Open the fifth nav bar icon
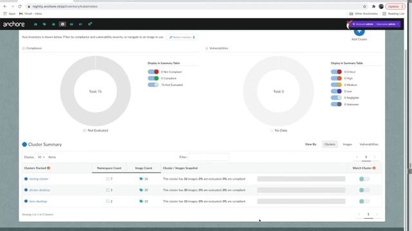The image size is (412, 231). point(71,24)
